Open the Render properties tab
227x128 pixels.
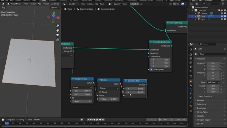point(191,54)
